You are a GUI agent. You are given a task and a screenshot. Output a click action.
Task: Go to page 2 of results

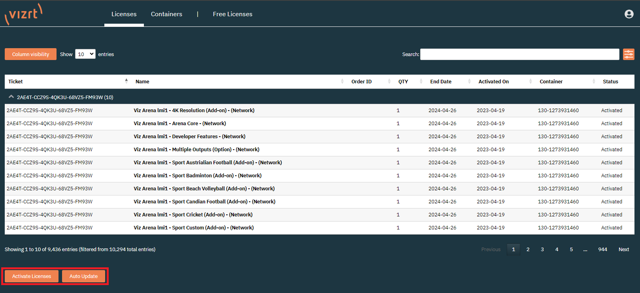(x=528, y=250)
